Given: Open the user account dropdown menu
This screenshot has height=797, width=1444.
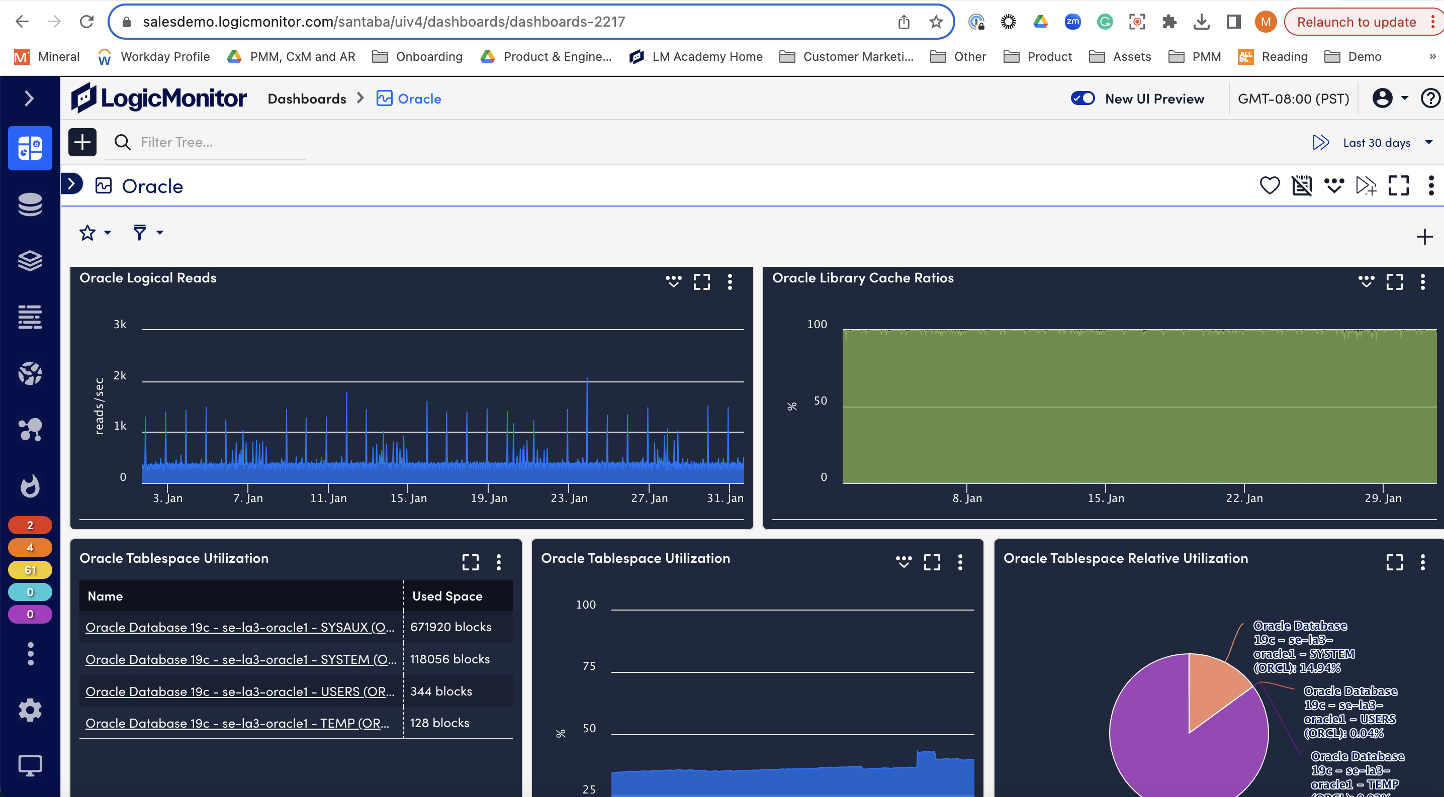Looking at the screenshot, I should click(x=1390, y=98).
